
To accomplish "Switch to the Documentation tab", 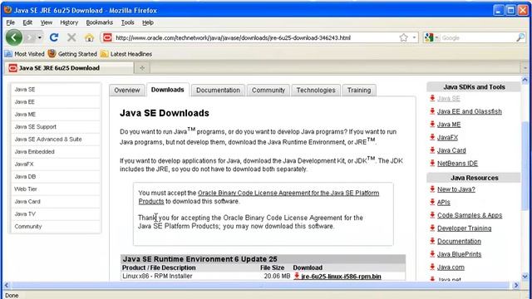I will pyautogui.click(x=218, y=91).
